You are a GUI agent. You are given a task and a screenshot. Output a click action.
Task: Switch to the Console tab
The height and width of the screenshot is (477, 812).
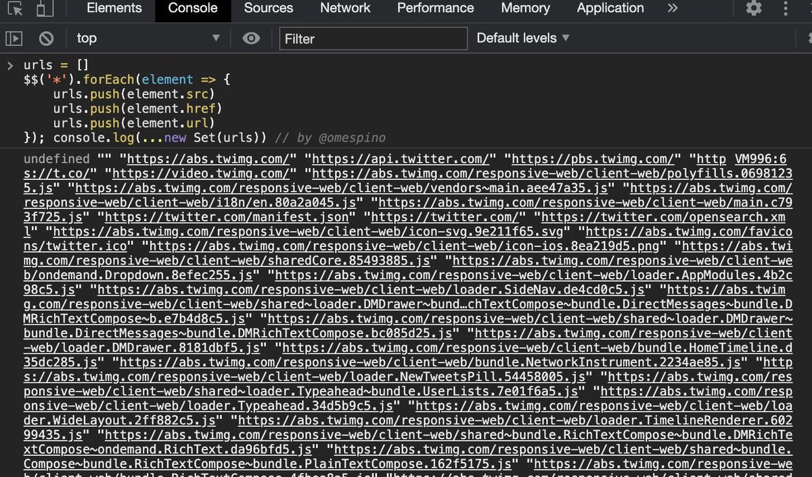pos(192,8)
